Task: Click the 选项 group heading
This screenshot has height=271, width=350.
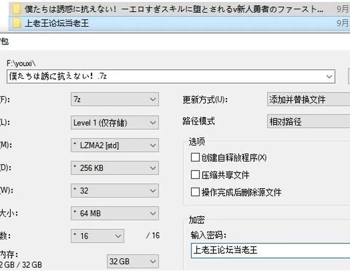Action: (197, 141)
